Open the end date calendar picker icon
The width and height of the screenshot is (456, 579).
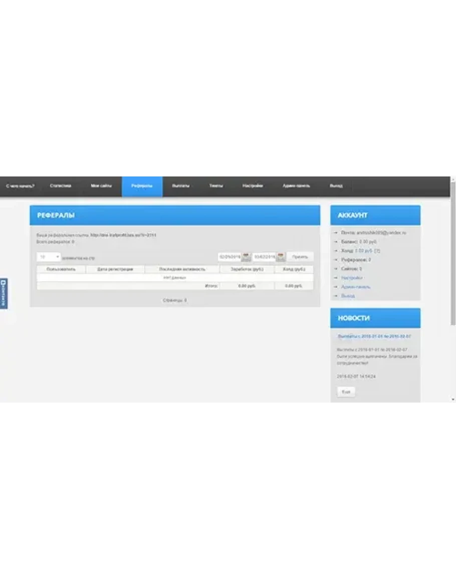click(x=281, y=257)
